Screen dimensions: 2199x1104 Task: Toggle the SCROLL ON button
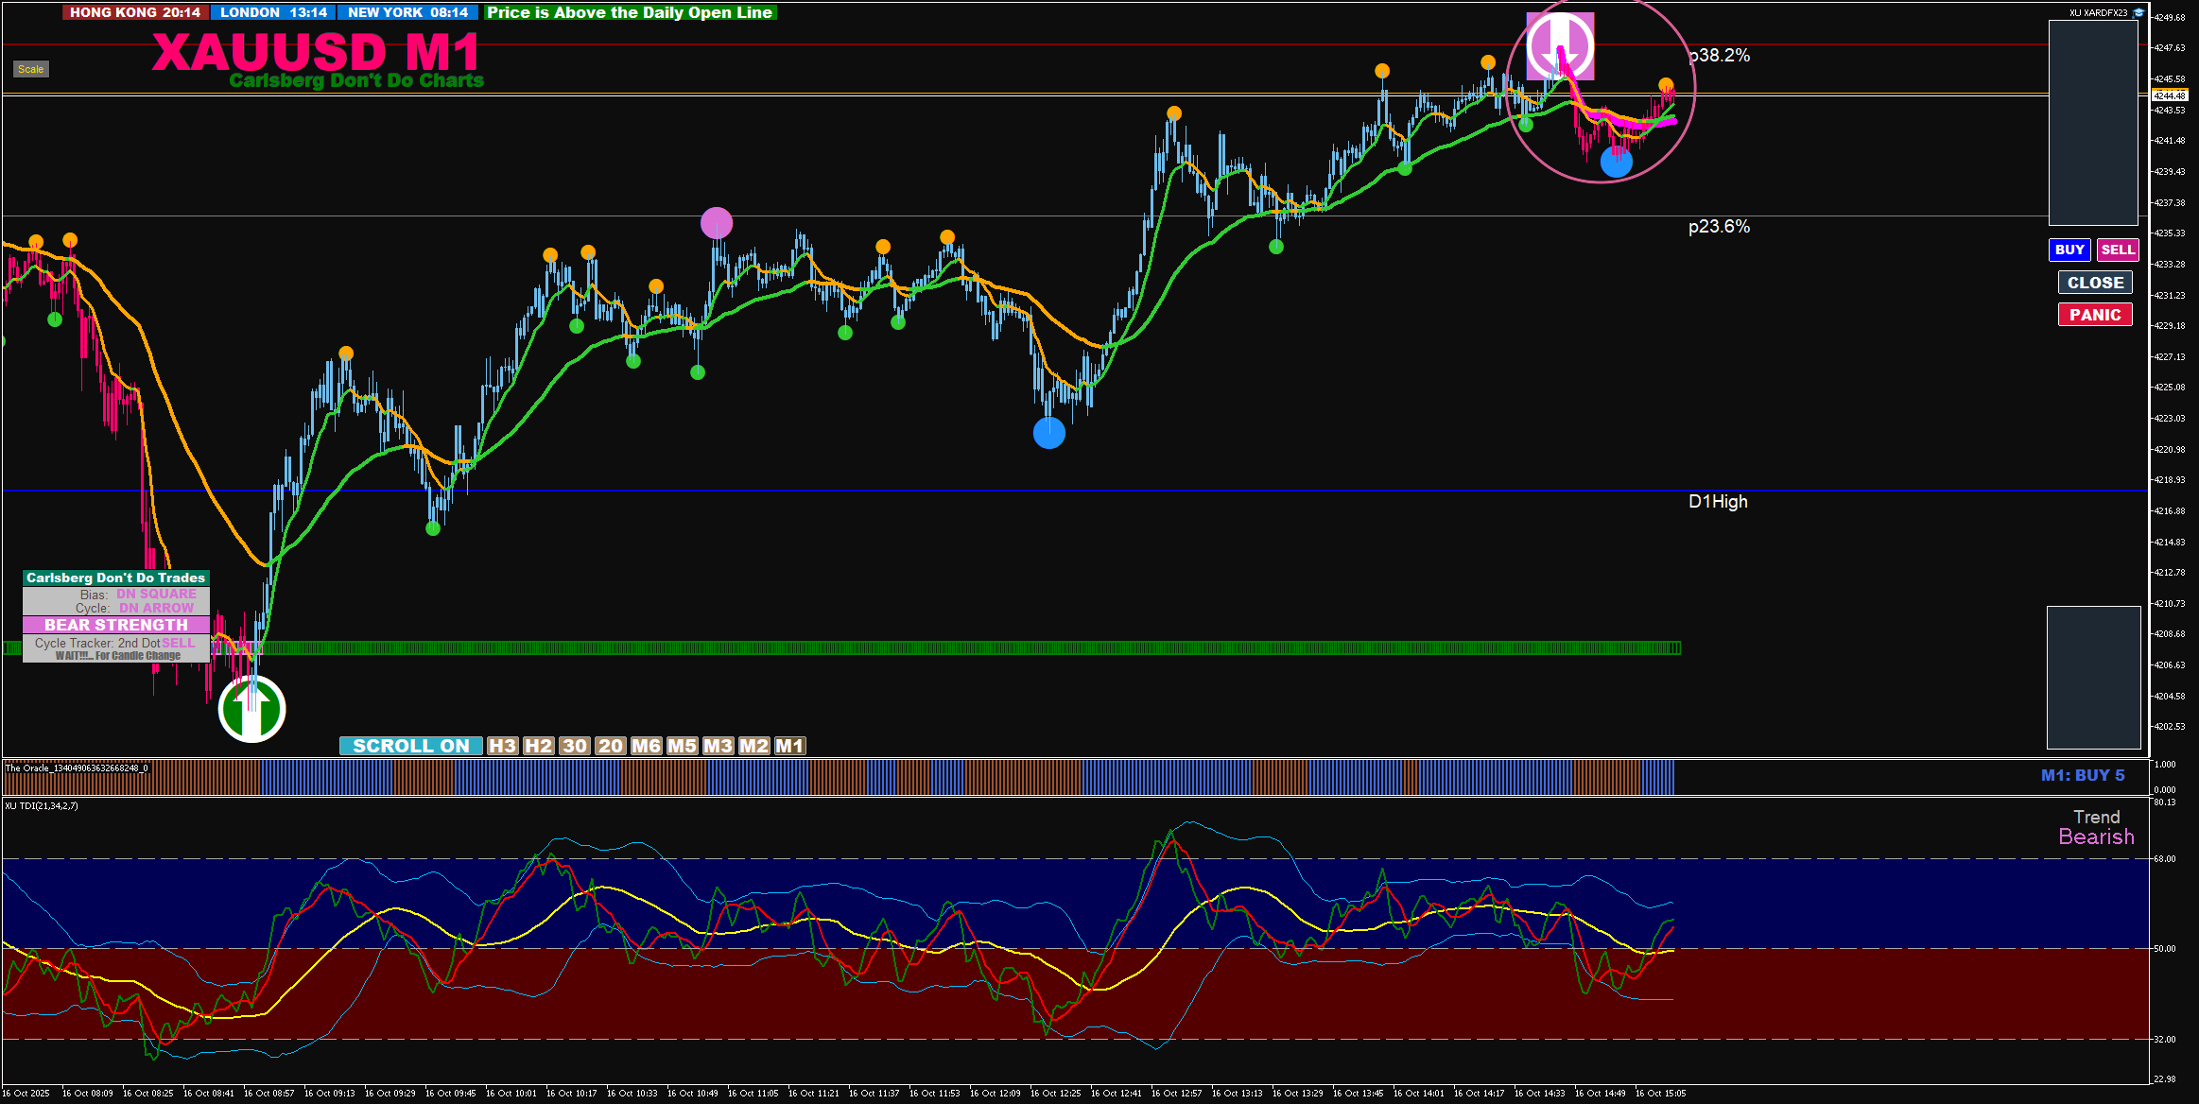click(x=410, y=746)
